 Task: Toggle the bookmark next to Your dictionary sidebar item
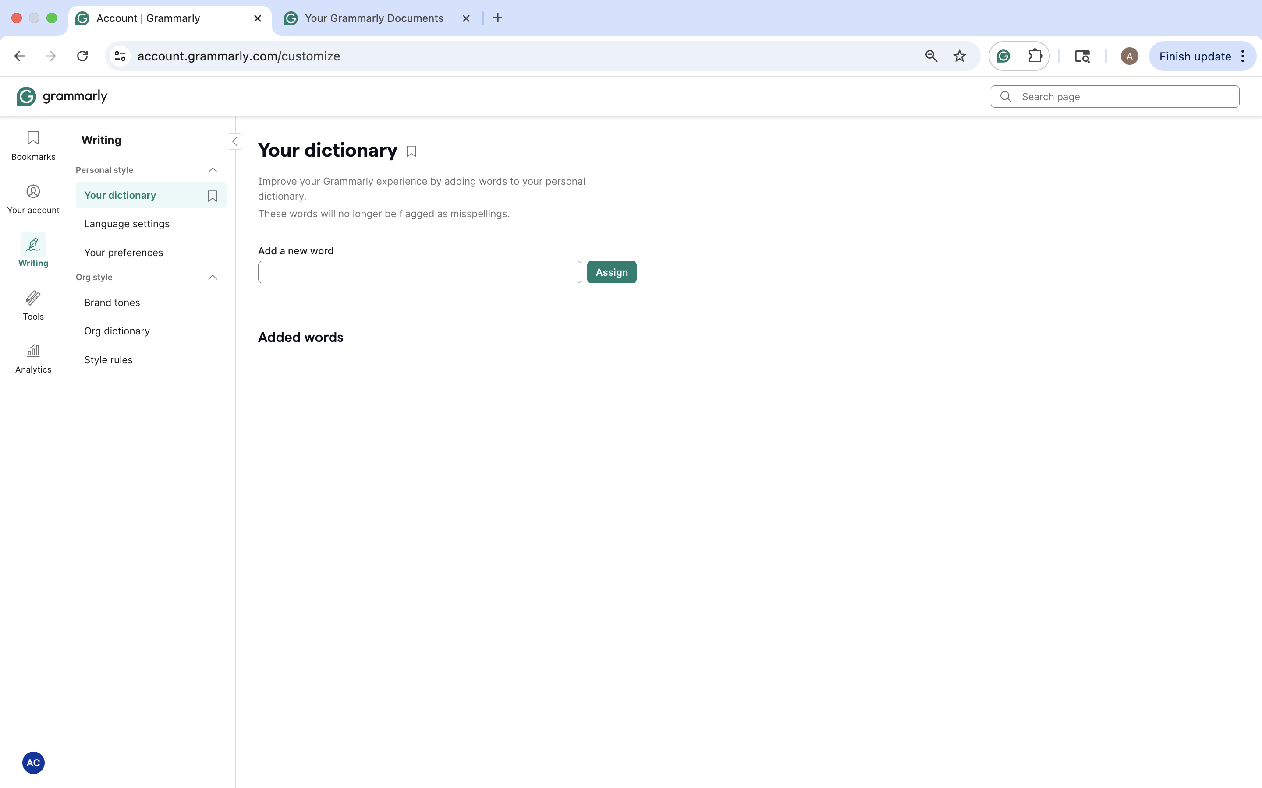point(212,195)
